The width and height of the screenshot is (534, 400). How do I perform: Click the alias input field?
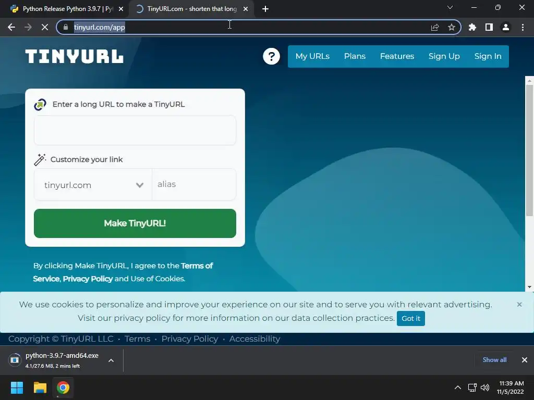pyautogui.click(x=194, y=184)
